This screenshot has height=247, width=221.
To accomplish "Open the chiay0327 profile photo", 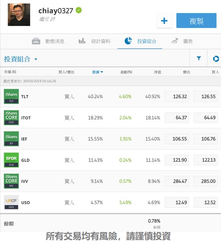I will pyautogui.click(x=19, y=15).
